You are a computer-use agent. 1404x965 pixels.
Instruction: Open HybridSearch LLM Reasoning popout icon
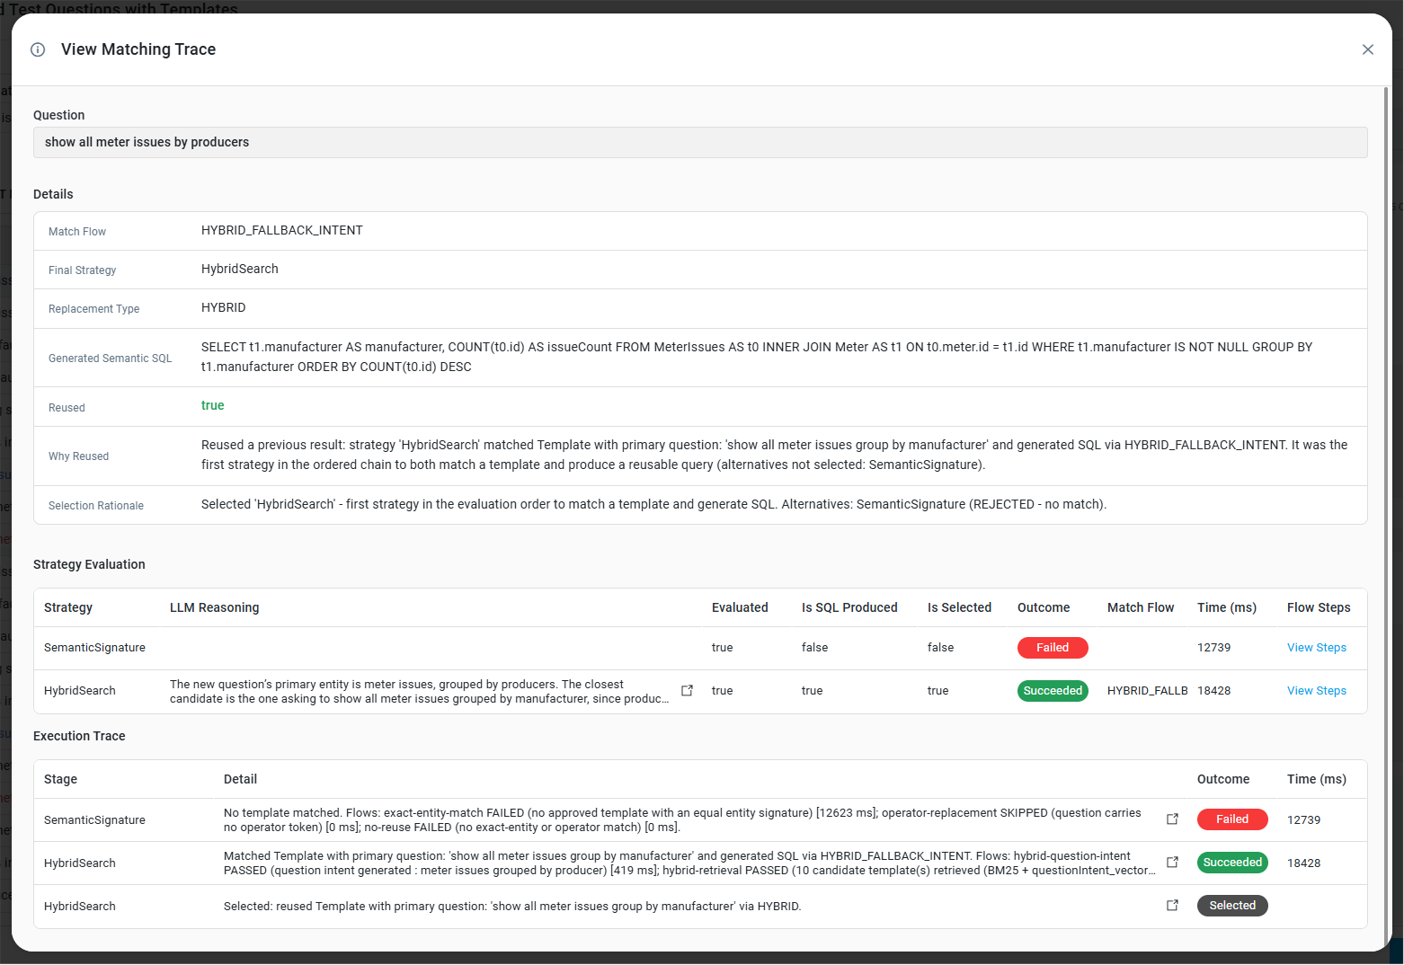coord(687,691)
